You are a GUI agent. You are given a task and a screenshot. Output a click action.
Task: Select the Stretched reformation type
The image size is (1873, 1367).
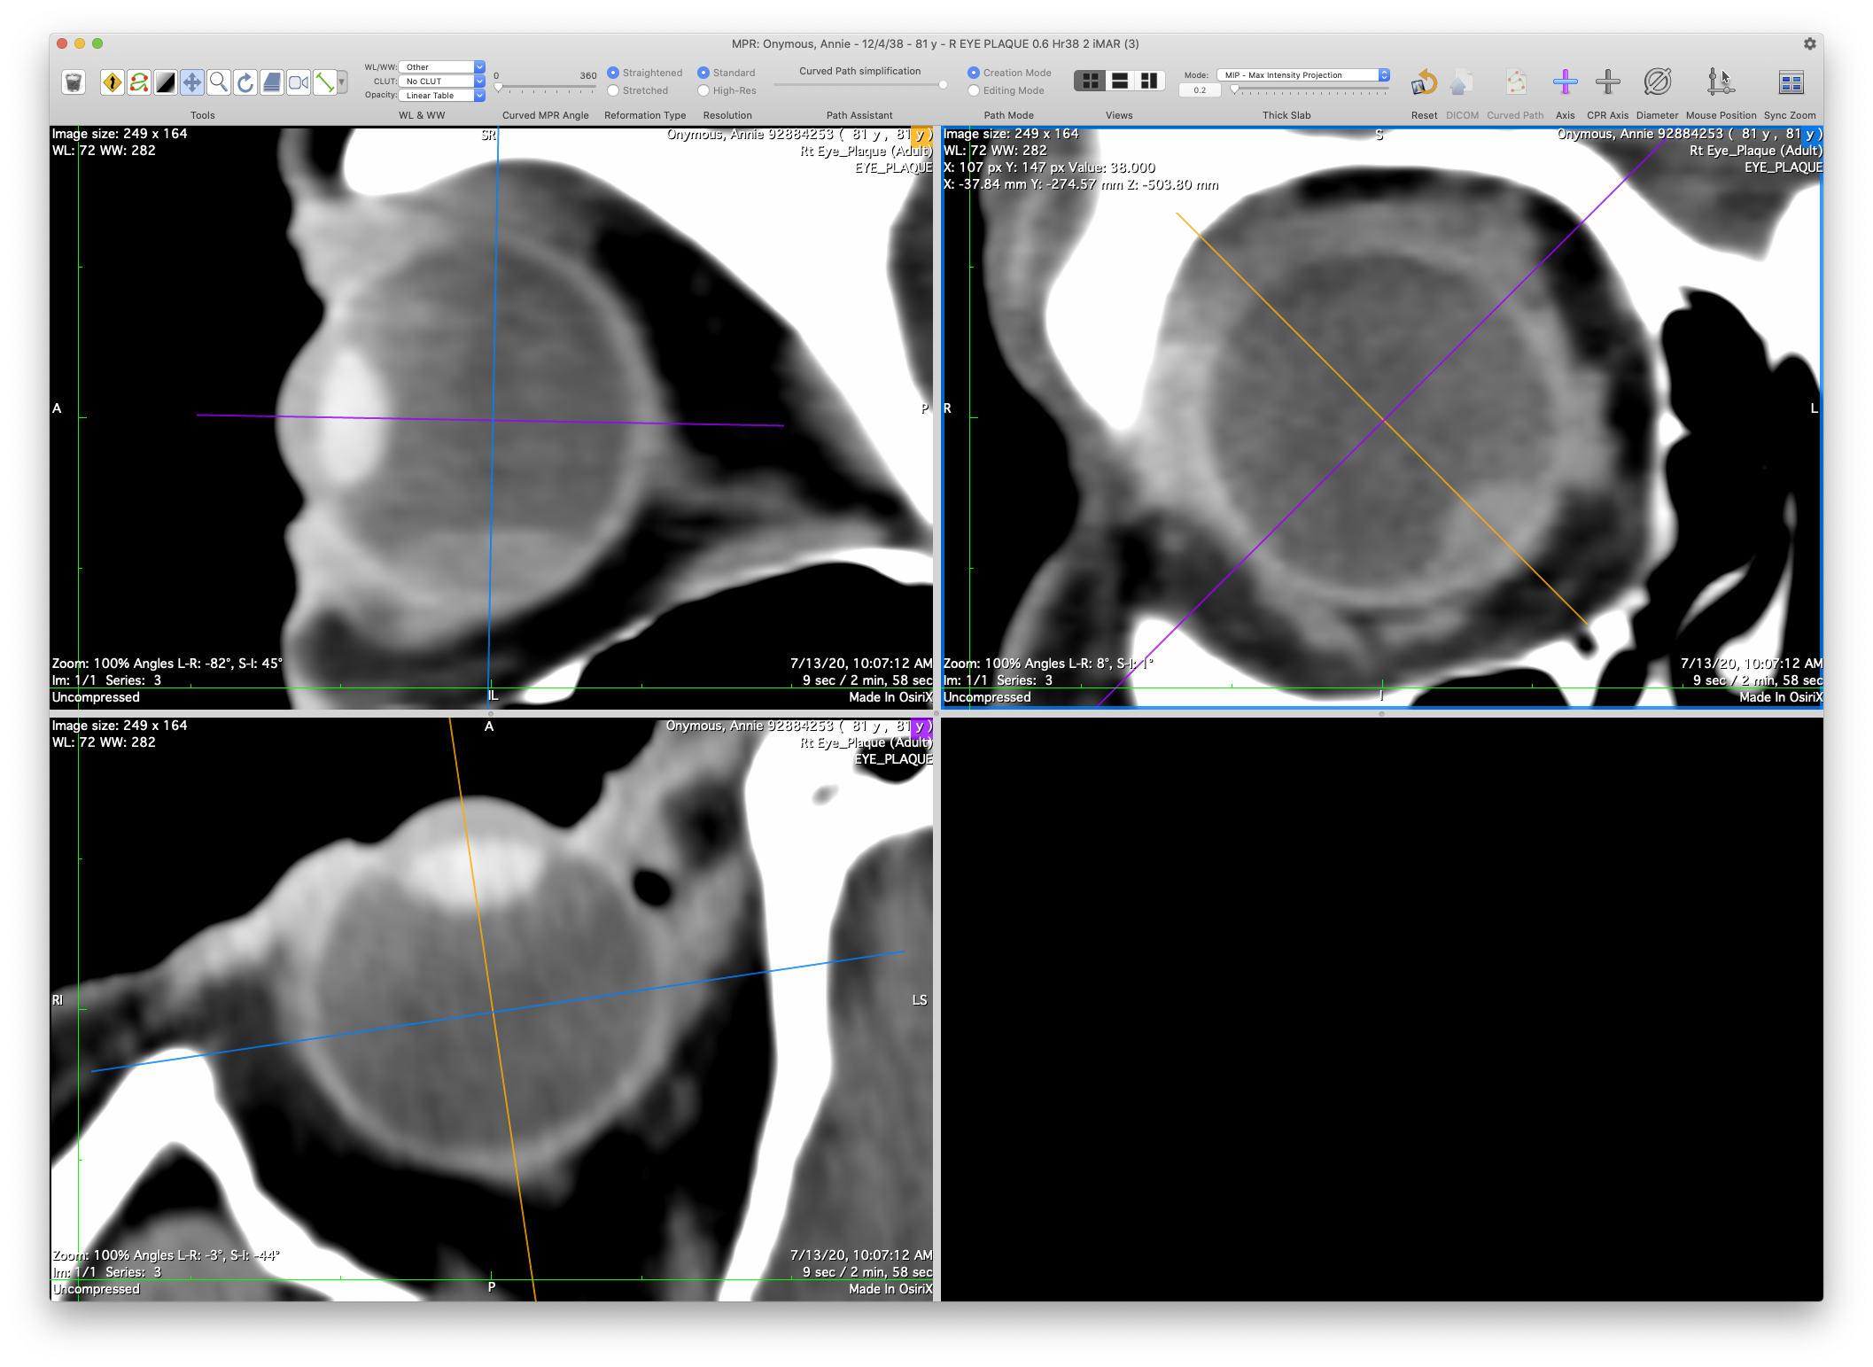click(613, 90)
